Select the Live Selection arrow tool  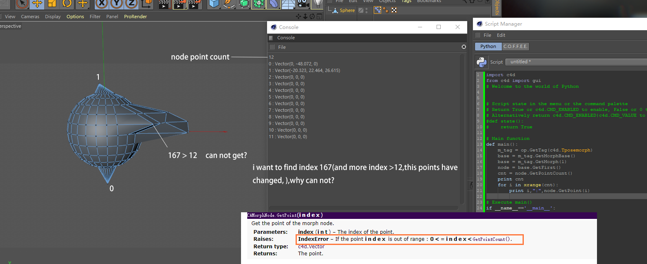(x=22, y=4)
